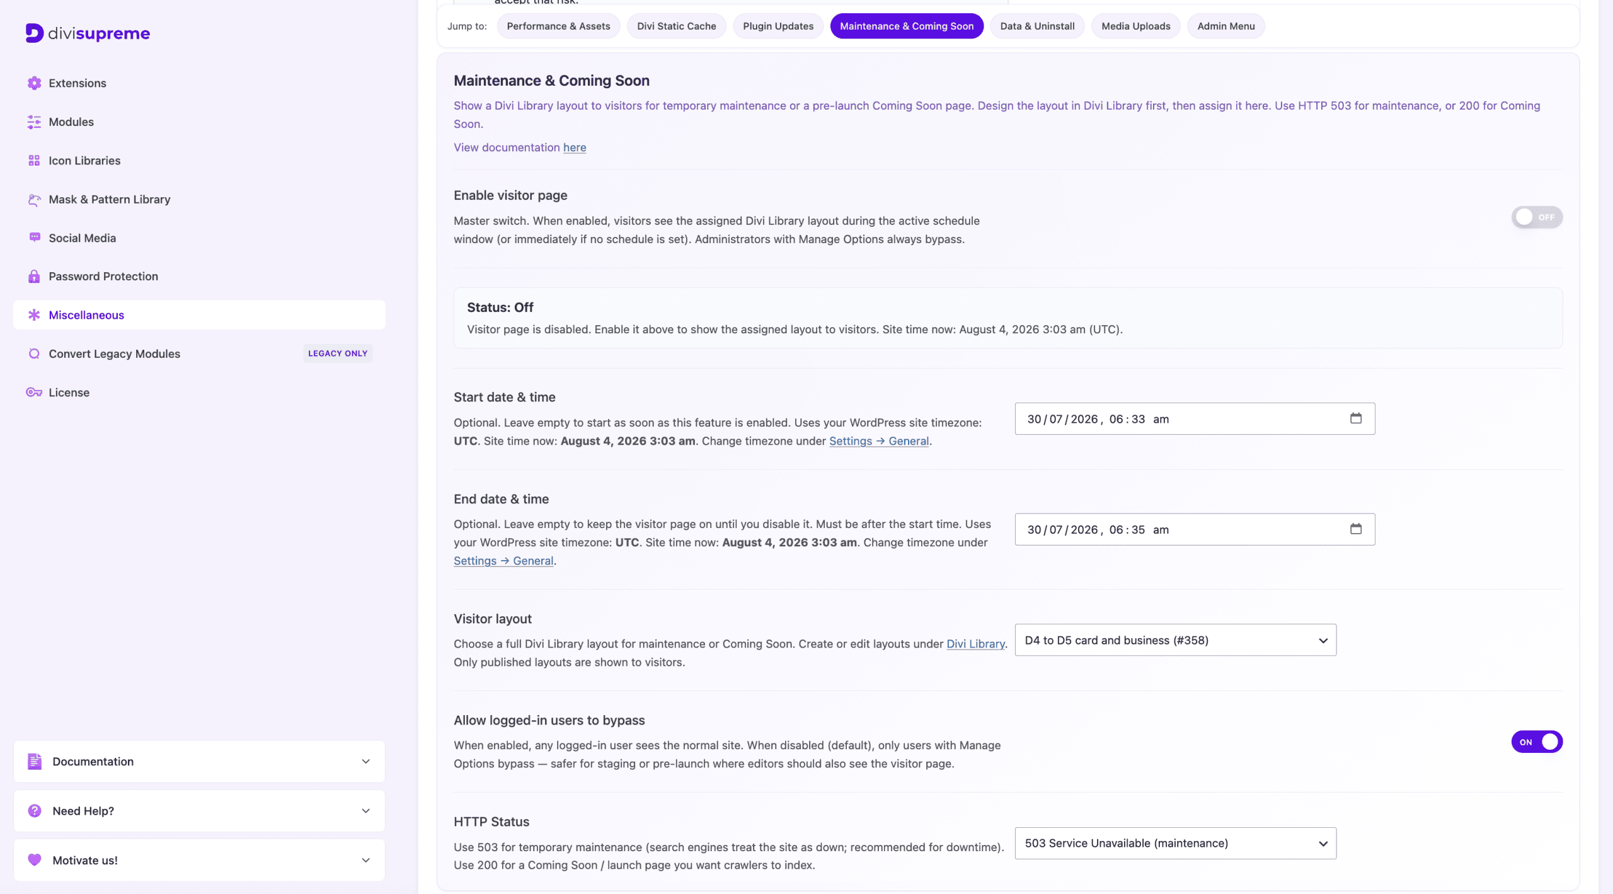This screenshot has height=894, width=1613.
Task: Click the 'HTTP Status' setting label
Action: (x=491, y=822)
